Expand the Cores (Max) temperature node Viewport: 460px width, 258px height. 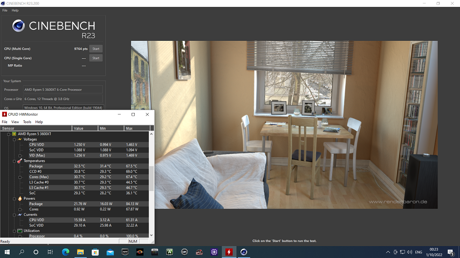click(x=20, y=177)
